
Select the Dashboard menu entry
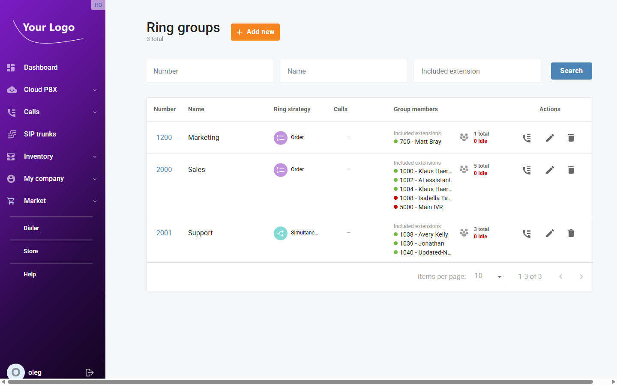(41, 67)
